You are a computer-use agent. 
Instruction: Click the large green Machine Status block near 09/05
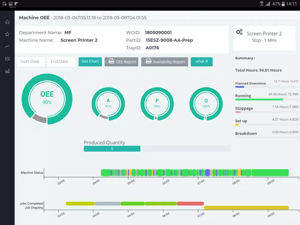tap(270, 172)
